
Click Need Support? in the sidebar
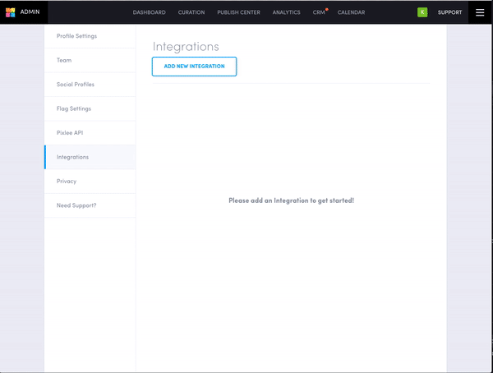[x=76, y=205]
